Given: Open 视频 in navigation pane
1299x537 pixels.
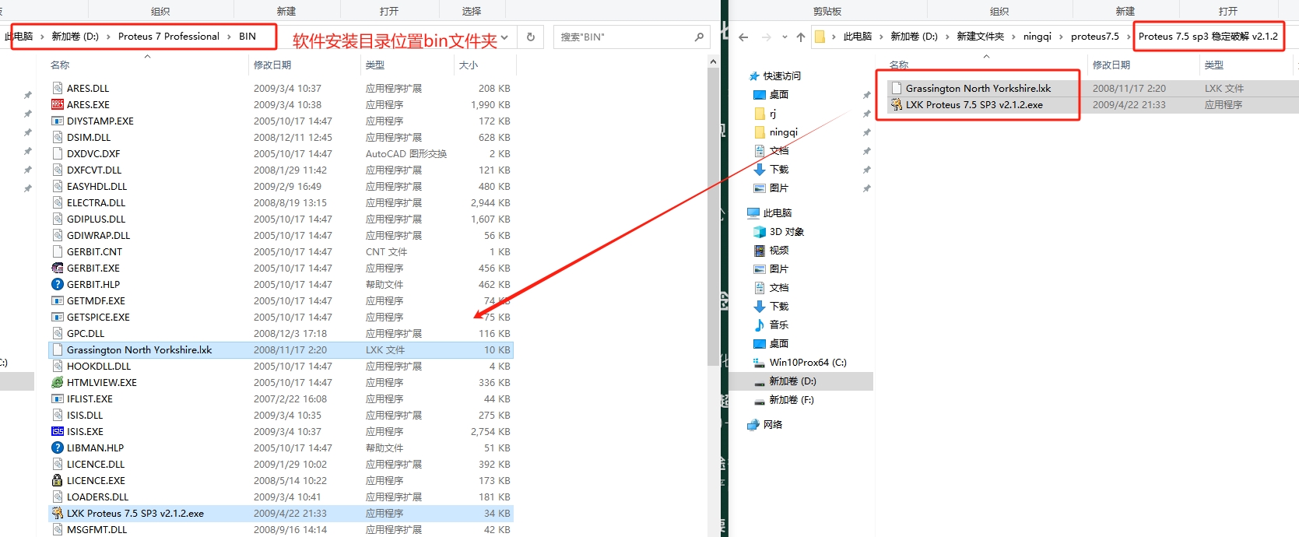Looking at the screenshot, I should 779,250.
